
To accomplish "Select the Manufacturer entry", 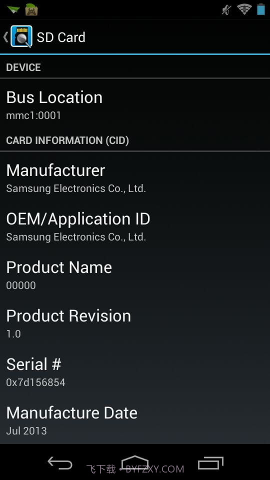I will (x=135, y=178).
